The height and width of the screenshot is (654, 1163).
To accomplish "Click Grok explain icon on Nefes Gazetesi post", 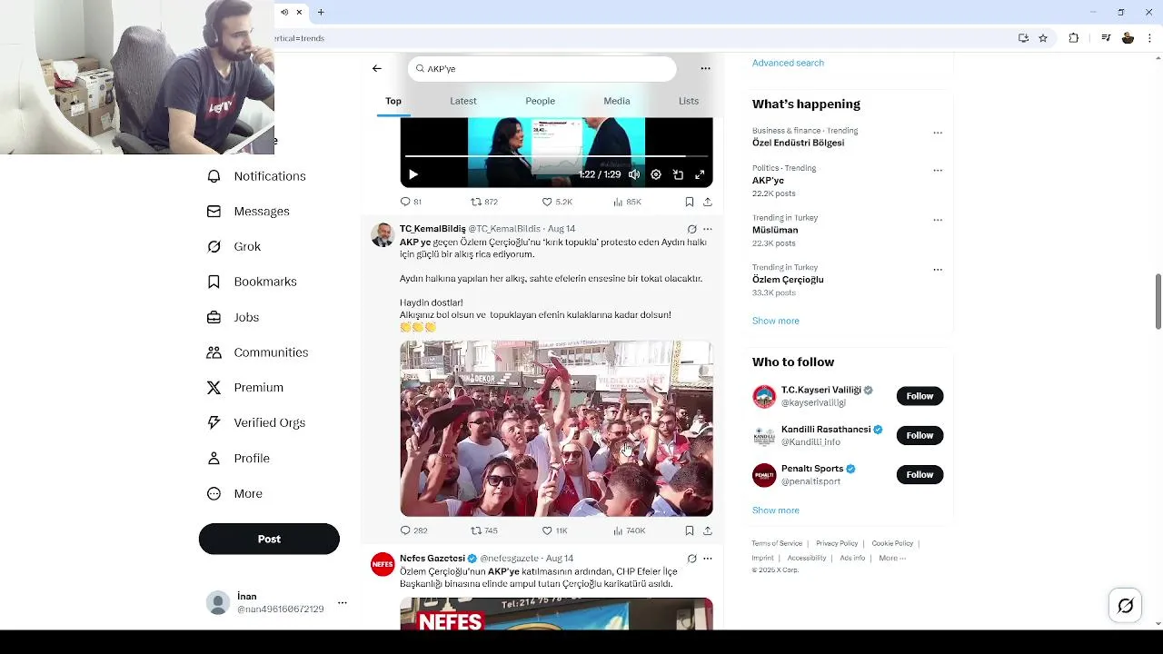I will [x=691, y=559].
